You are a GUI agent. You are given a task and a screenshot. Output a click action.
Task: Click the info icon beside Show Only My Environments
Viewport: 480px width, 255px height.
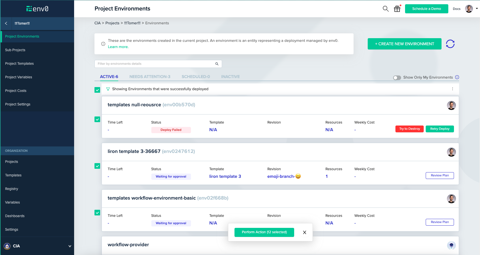(457, 77)
